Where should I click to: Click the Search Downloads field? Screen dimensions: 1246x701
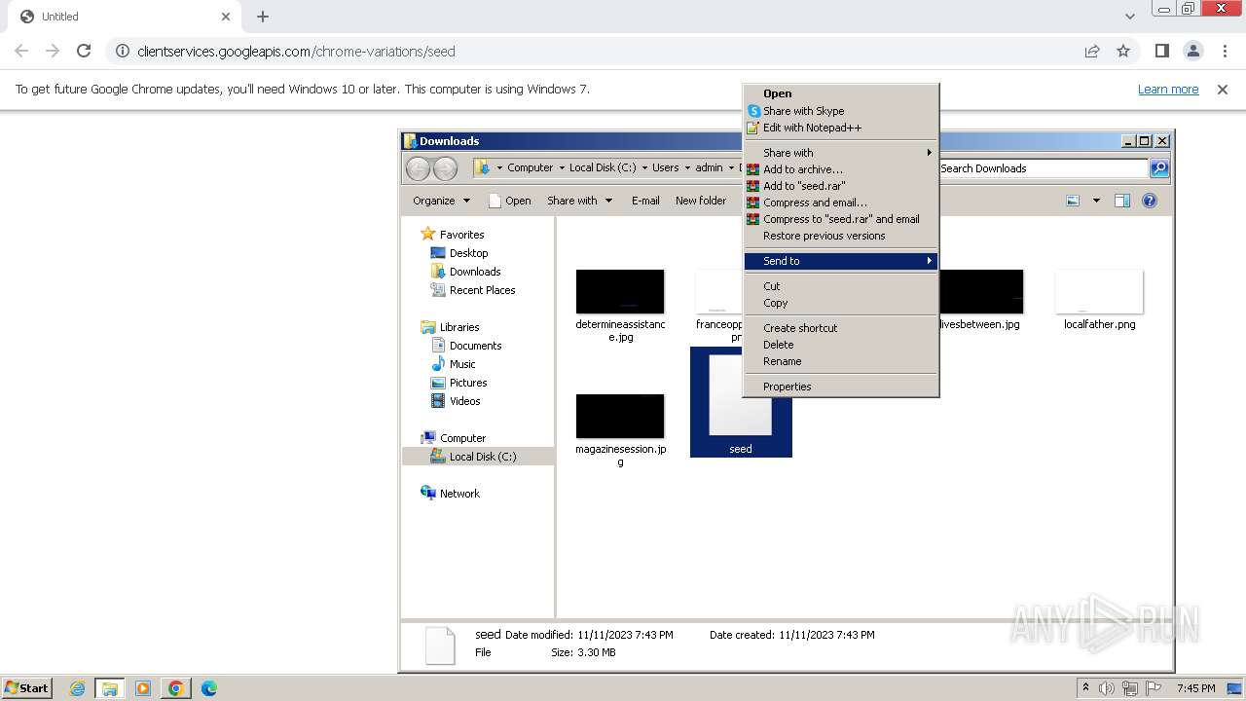pos(1043,168)
